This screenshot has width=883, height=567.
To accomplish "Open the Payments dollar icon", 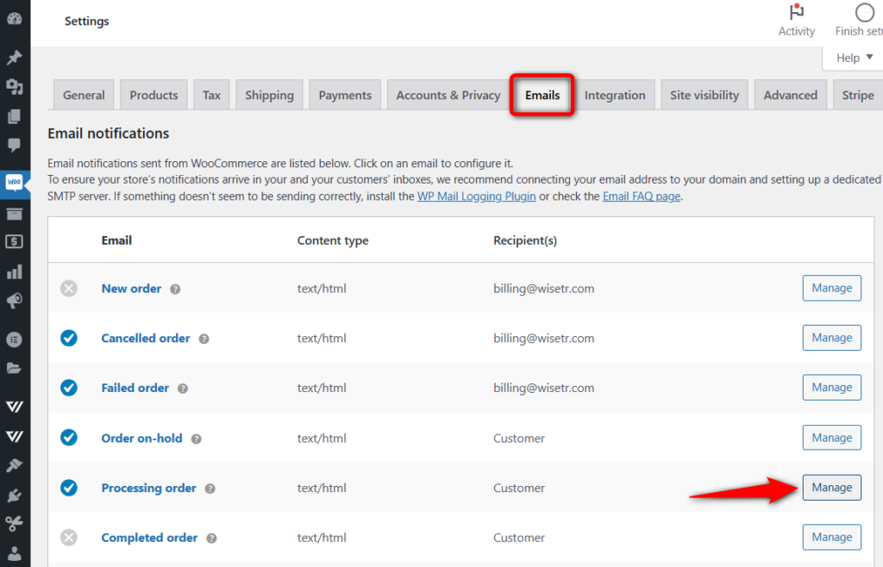I will pos(15,242).
